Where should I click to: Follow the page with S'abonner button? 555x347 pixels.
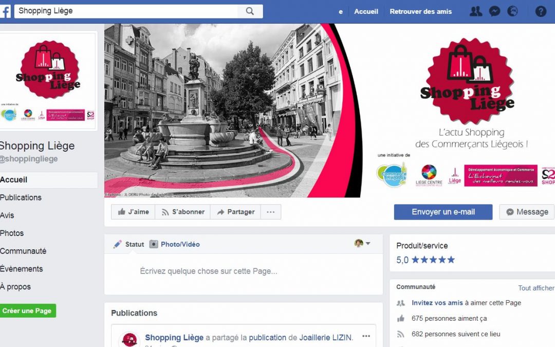coord(182,212)
